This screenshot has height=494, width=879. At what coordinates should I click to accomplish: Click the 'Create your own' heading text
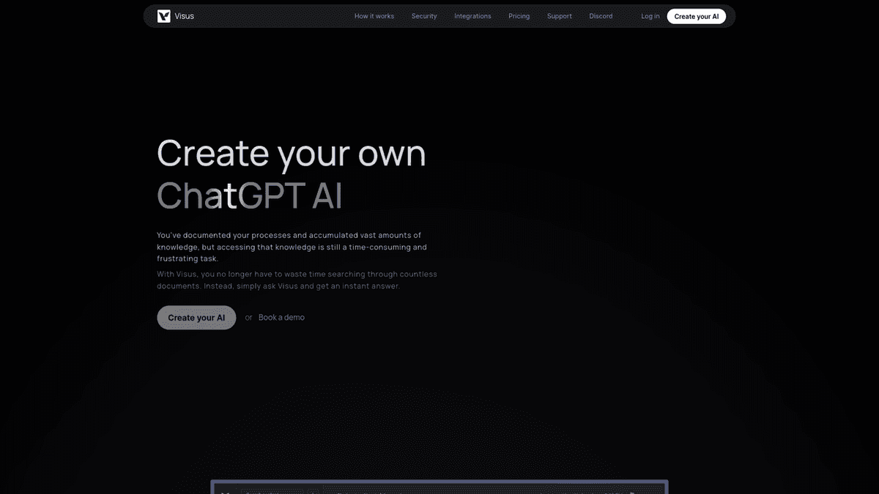click(x=292, y=153)
